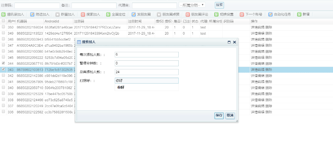Check the box for user 350
Image resolution: width=333 pixels, height=159 pixels.
point(3,27)
